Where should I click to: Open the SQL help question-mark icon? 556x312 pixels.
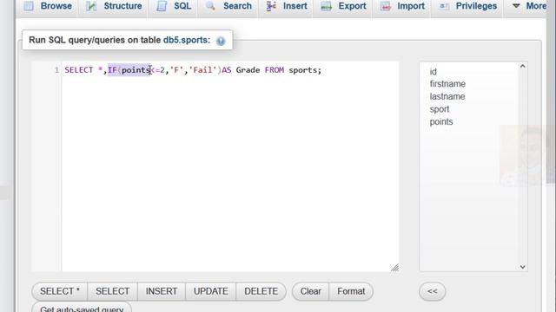(221, 41)
